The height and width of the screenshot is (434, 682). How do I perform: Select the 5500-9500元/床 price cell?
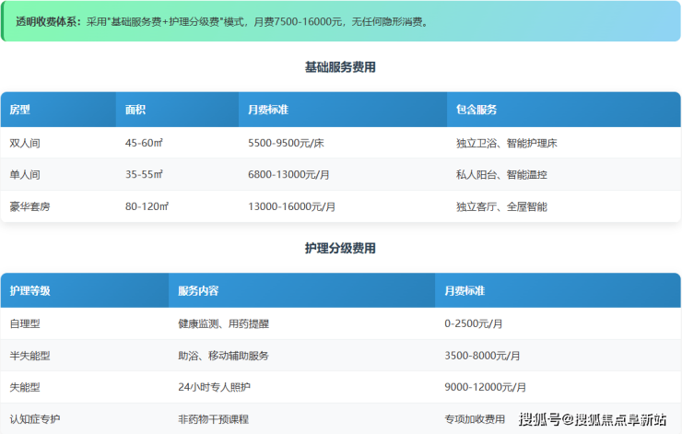point(286,143)
